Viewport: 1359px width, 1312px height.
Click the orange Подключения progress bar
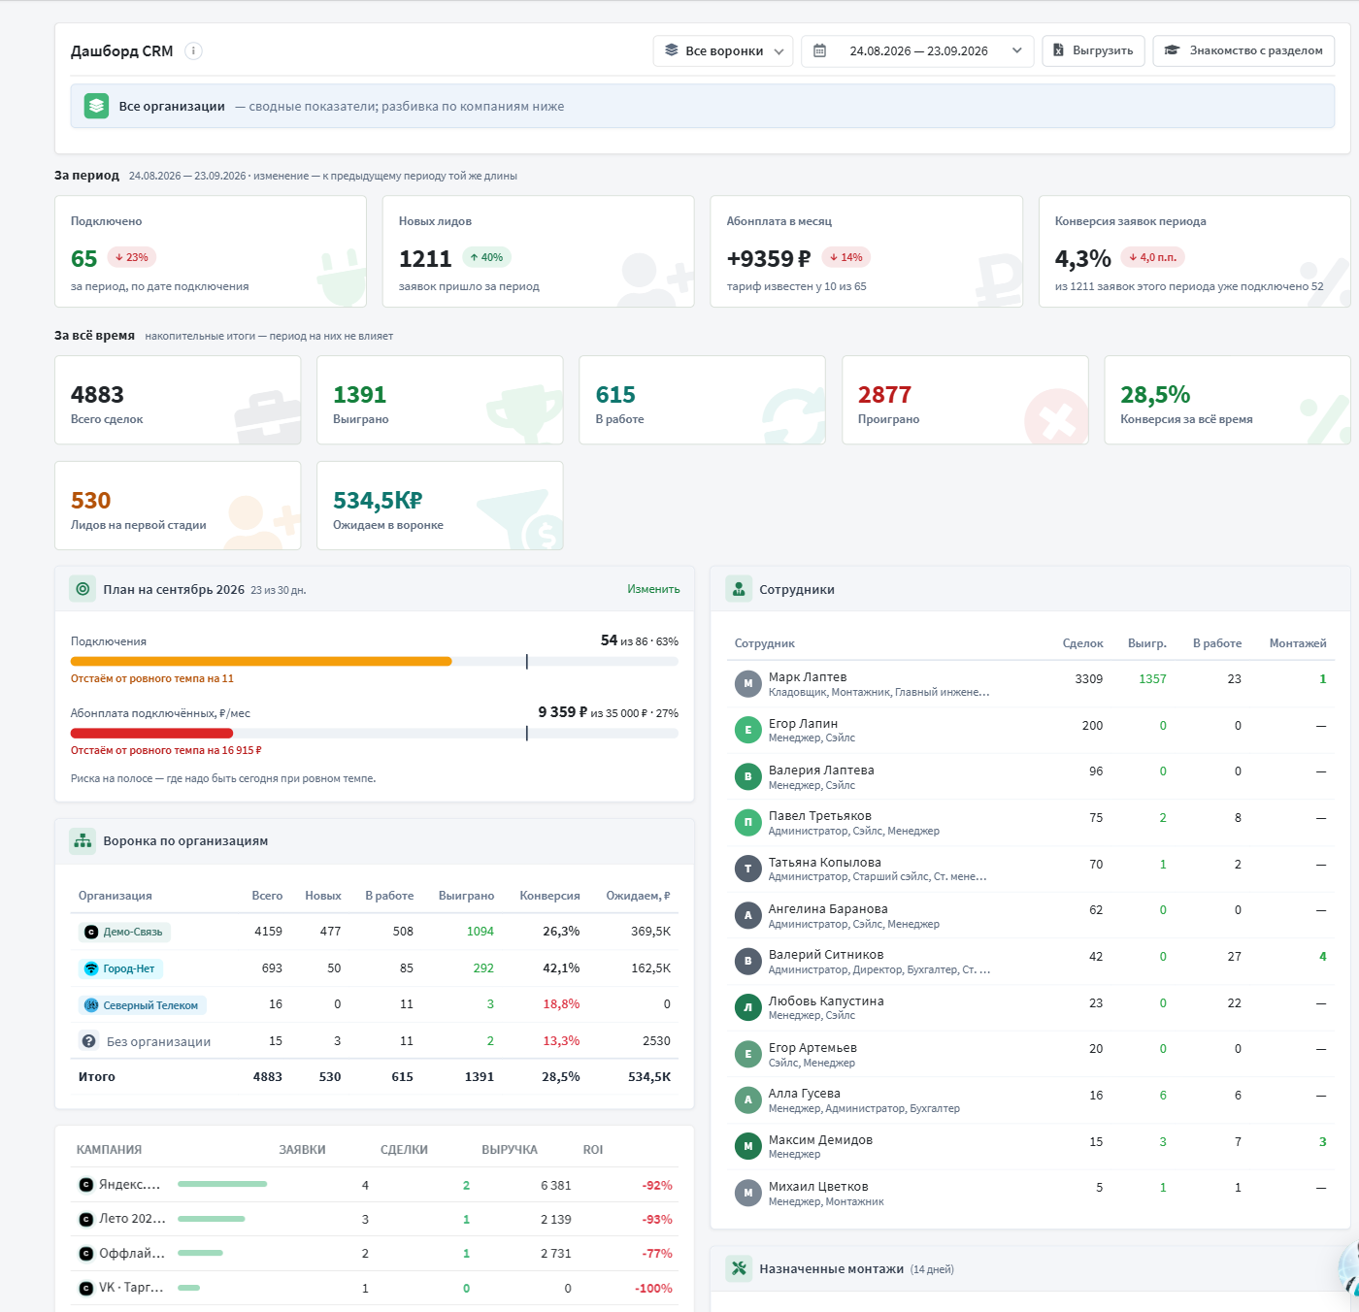[x=261, y=661]
